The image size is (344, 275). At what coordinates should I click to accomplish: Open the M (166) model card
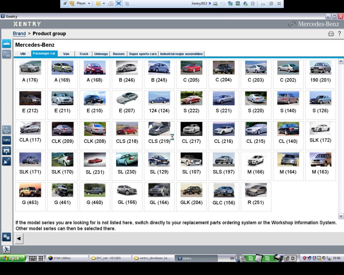coord(256,166)
